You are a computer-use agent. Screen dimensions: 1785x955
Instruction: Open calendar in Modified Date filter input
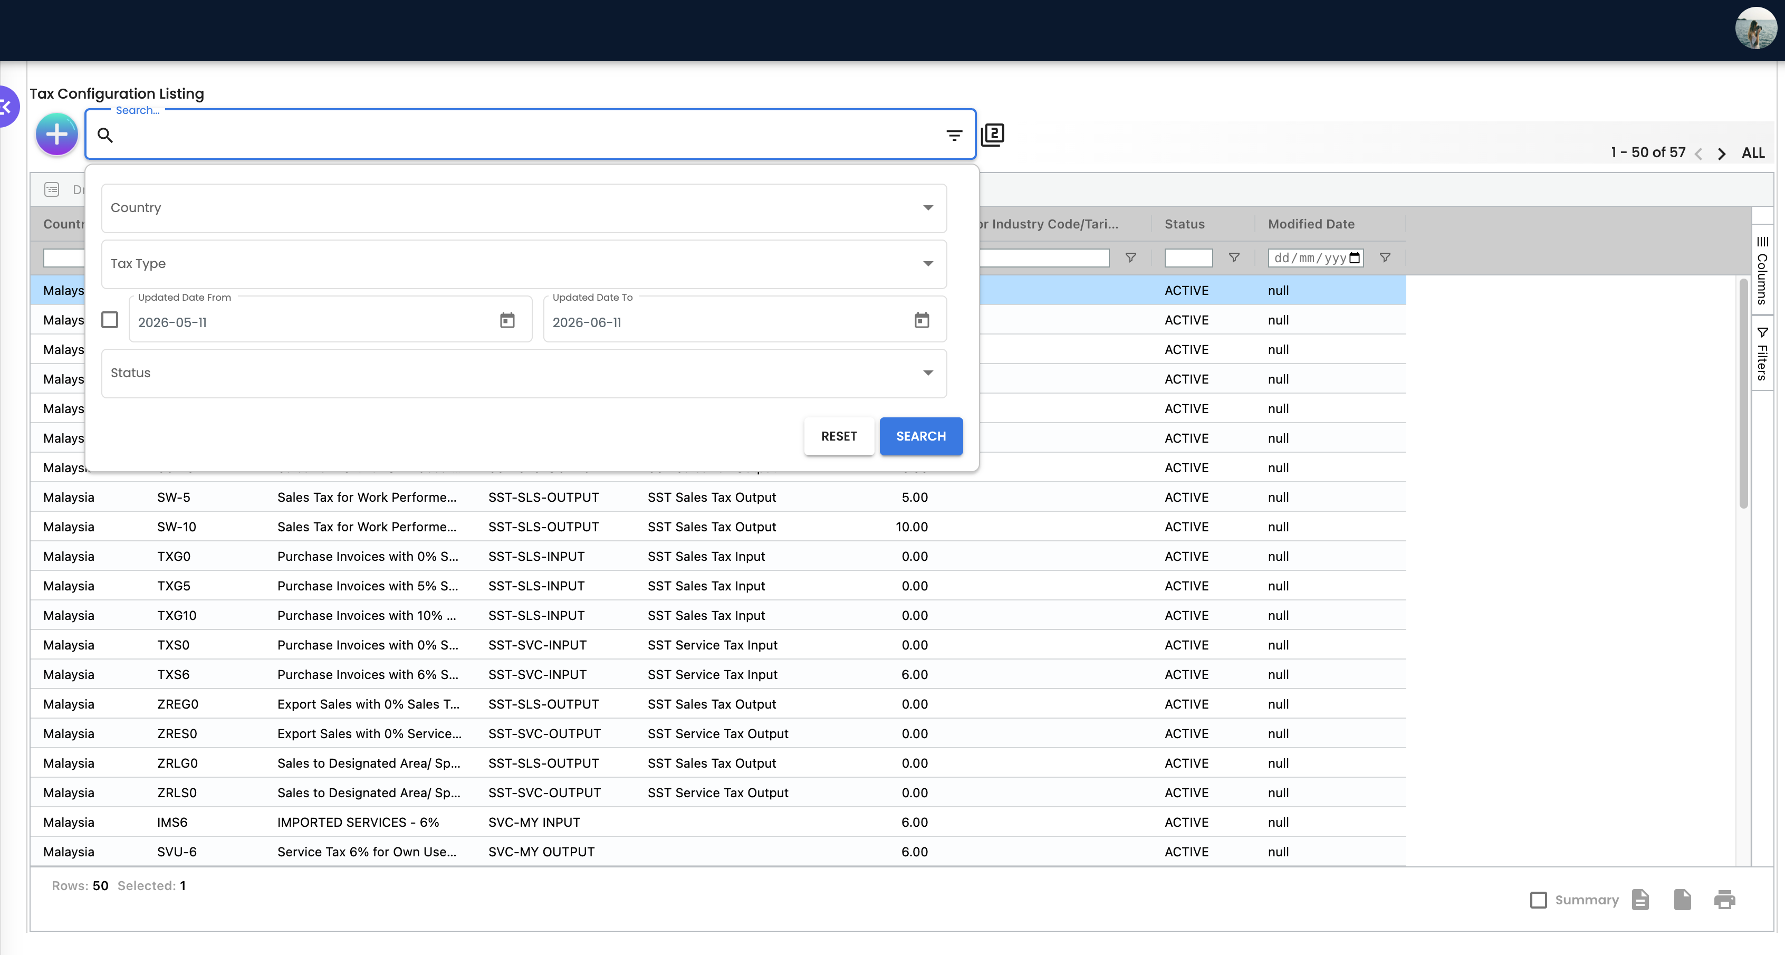[x=1355, y=258]
